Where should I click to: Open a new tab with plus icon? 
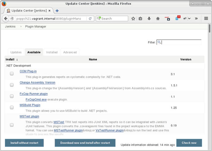coord(57,11)
